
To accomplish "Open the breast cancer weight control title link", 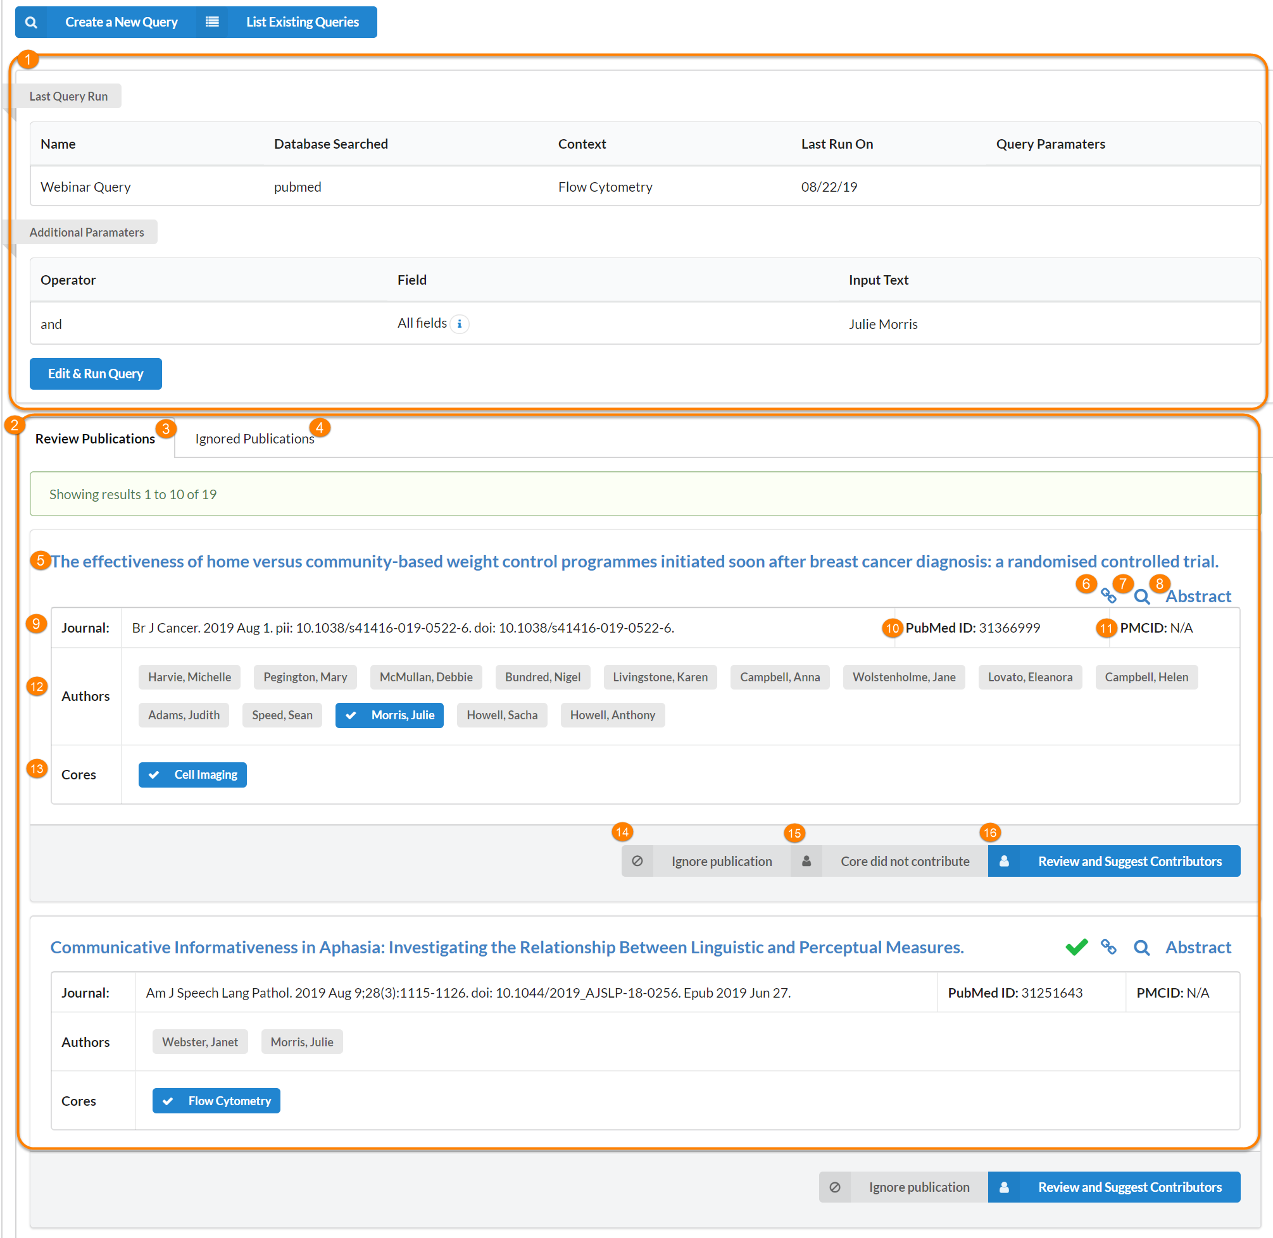I will tap(634, 561).
